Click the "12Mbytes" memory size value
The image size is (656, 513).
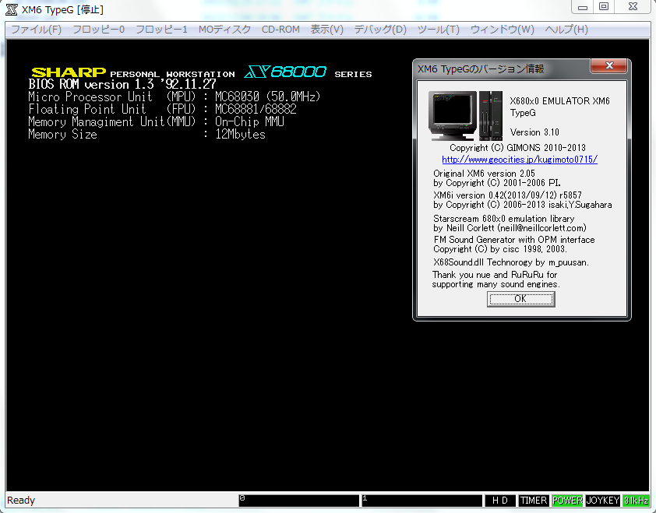(240, 134)
